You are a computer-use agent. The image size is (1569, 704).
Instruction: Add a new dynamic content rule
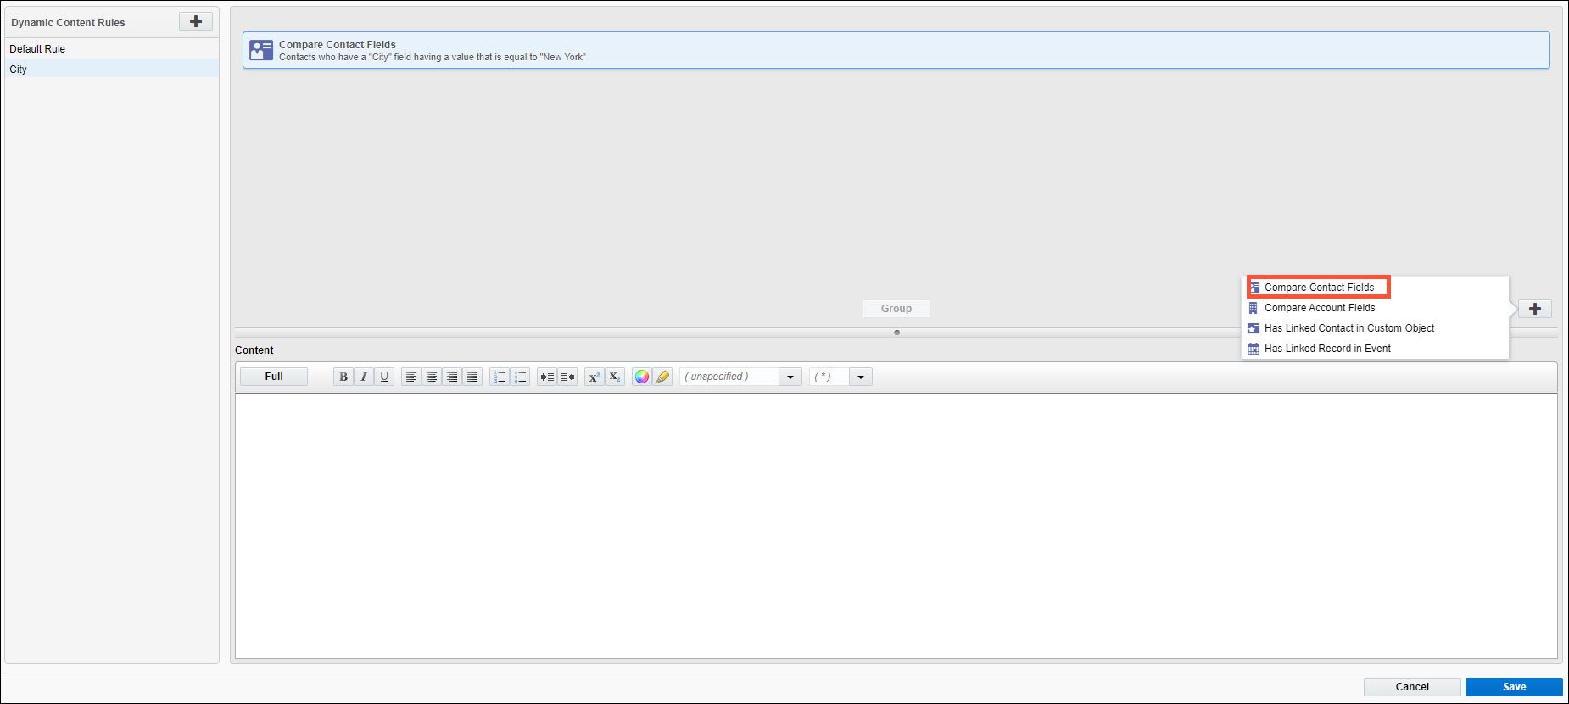point(196,21)
